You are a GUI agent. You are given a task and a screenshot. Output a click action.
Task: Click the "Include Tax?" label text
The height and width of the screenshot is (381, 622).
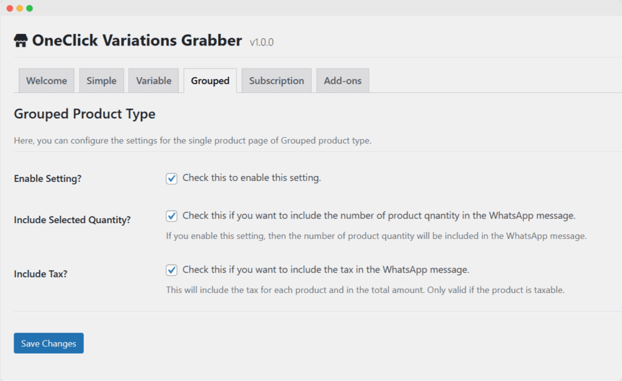click(x=41, y=274)
